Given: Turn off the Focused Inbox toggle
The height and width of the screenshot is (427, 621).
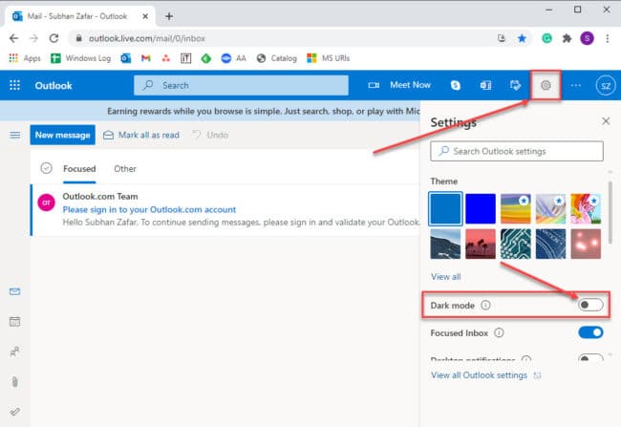Looking at the screenshot, I should point(590,332).
